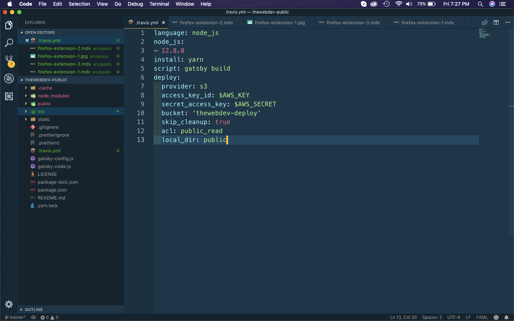Collapse the Open Editors section

tap(71, 32)
